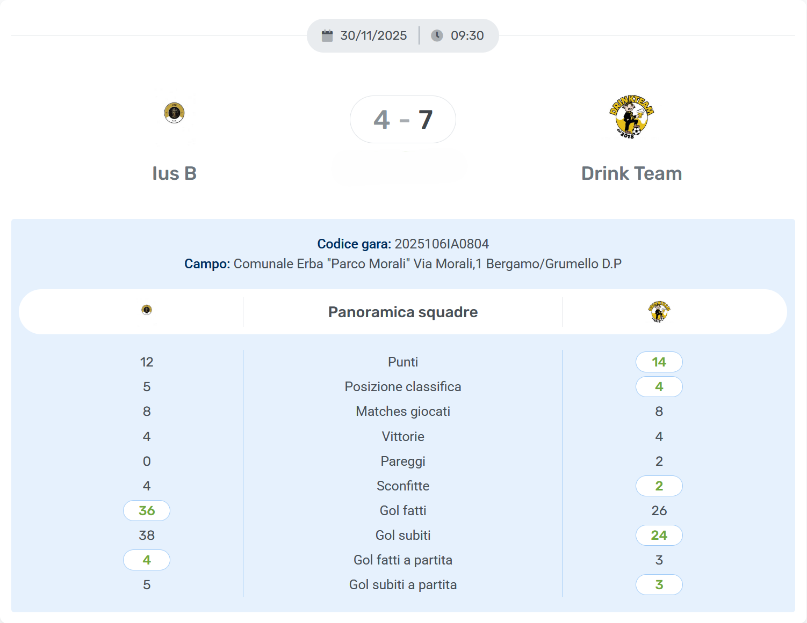This screenshot has width=807, height=623.
Task: Click Drink Team's Gol subiti badge 24
Action: click(x=659, y=536)
